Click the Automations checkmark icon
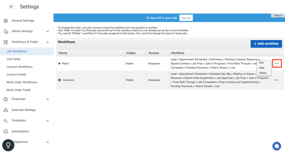This screenshot has width=285, height=154. pyautogui.click(x=6, y=131)
